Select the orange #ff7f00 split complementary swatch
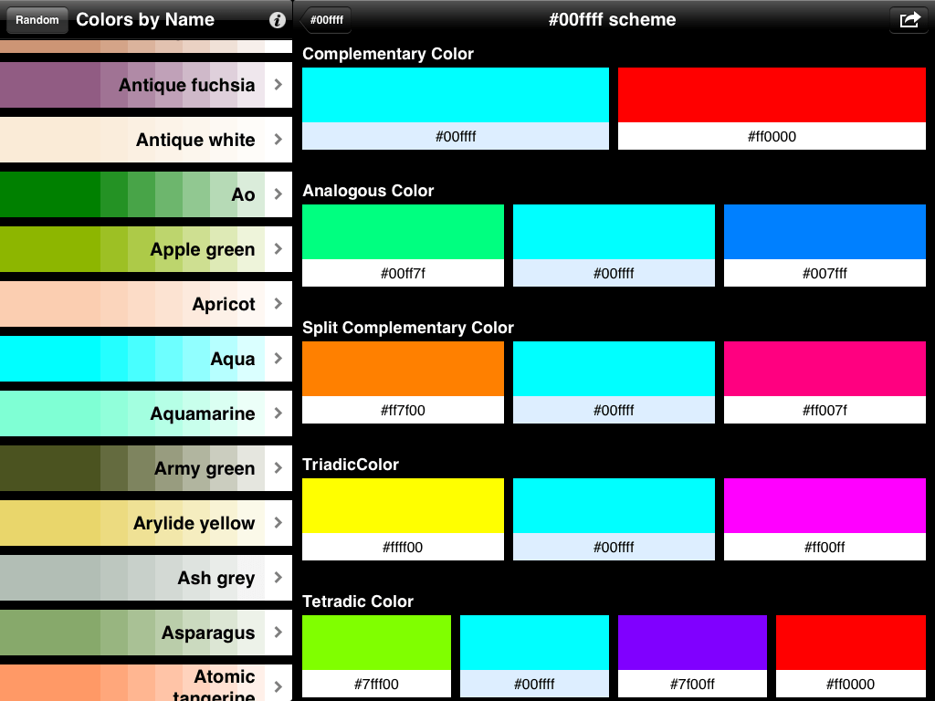 [402, 367]
